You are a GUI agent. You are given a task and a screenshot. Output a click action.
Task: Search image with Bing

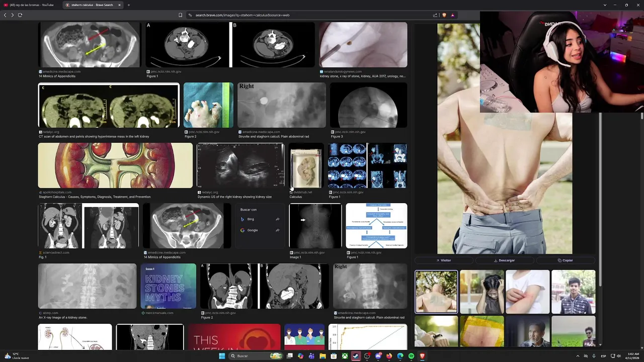(x=260, y=219)
